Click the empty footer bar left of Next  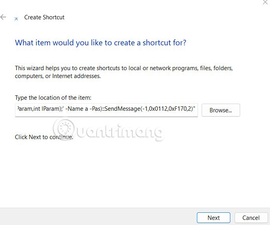(98, 217)
